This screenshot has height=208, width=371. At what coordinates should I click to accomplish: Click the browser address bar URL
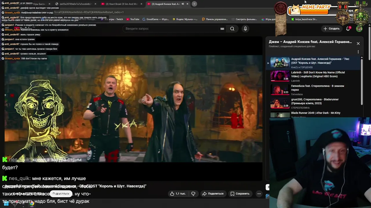tap(89, 12)
